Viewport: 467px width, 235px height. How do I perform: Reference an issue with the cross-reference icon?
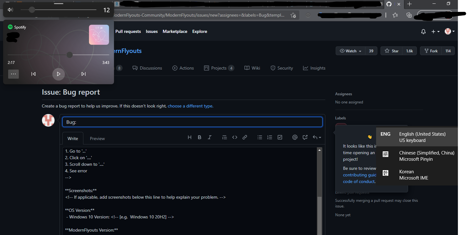305,137
